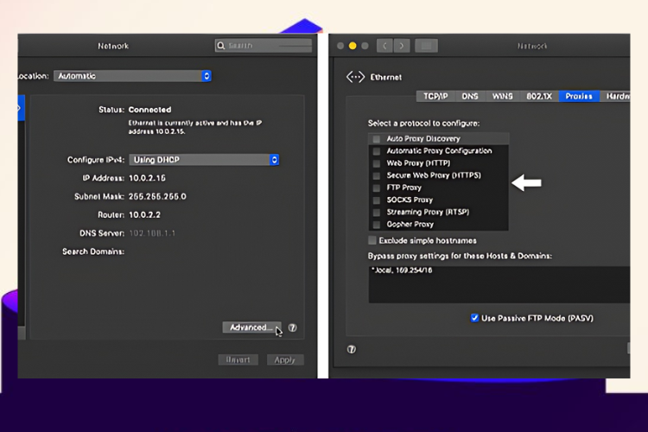The image size is (648, 432).
Task: Uncheck Use Passive FTP Mode (PASV)
Action: pos(474,318)
